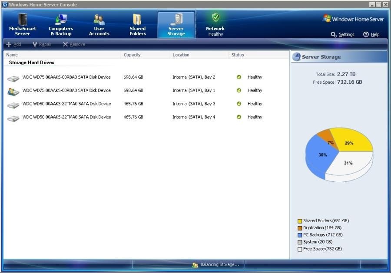Click the Add toolbar button

(14, 44)
